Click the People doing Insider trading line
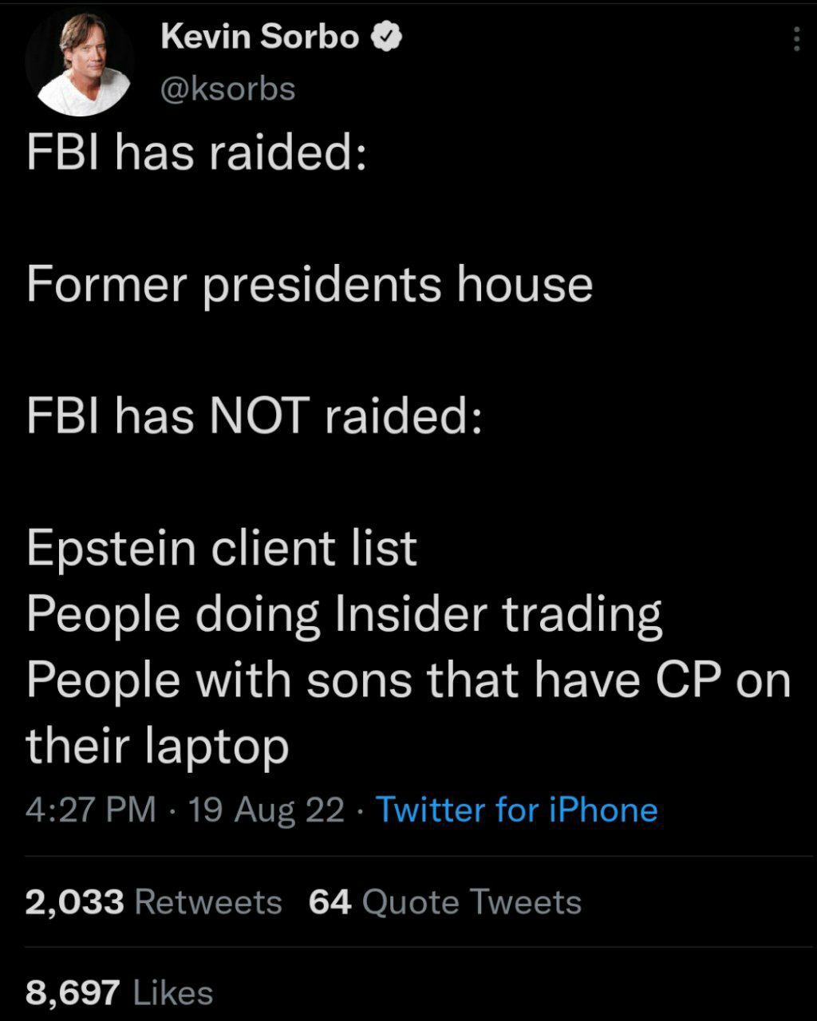 pos(345,614)
